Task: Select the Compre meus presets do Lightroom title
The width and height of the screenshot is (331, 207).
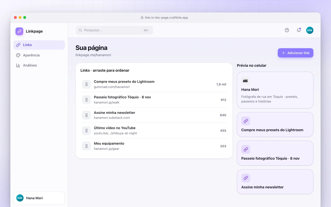Action: click(124, 82)
